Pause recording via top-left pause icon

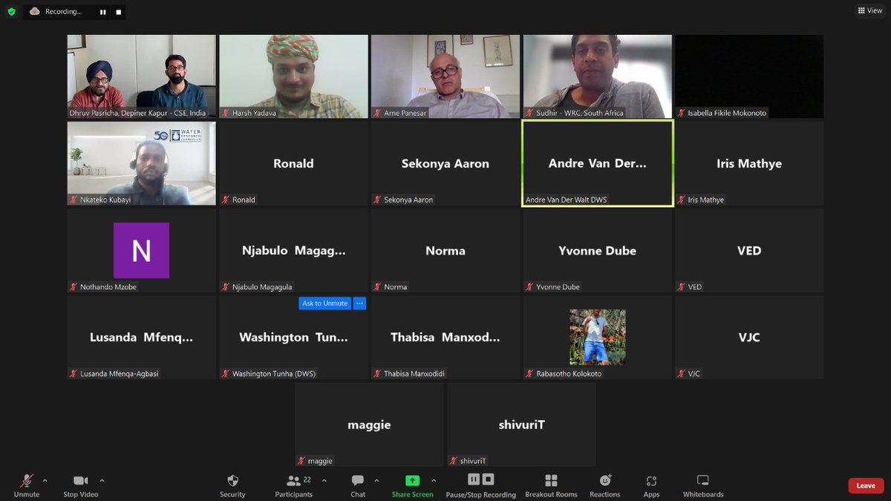[103, 12]
